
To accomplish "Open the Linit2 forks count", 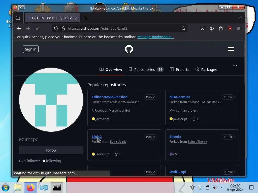I will [x=118, y=154].
